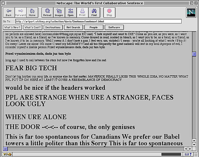This screenshot has height=157, width=199.
Task: Open the Find tool with binoculars icon
Action: (94, 12)
